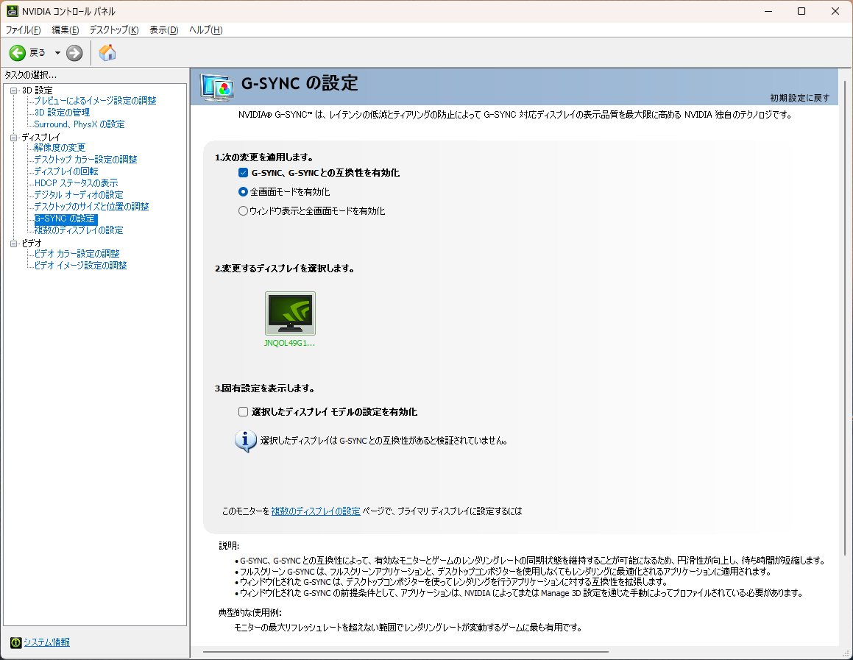The height and width of the screenshot is (660, 853).
Task: Open 3D 設定の管理 tree item
Action: (62, 113)
